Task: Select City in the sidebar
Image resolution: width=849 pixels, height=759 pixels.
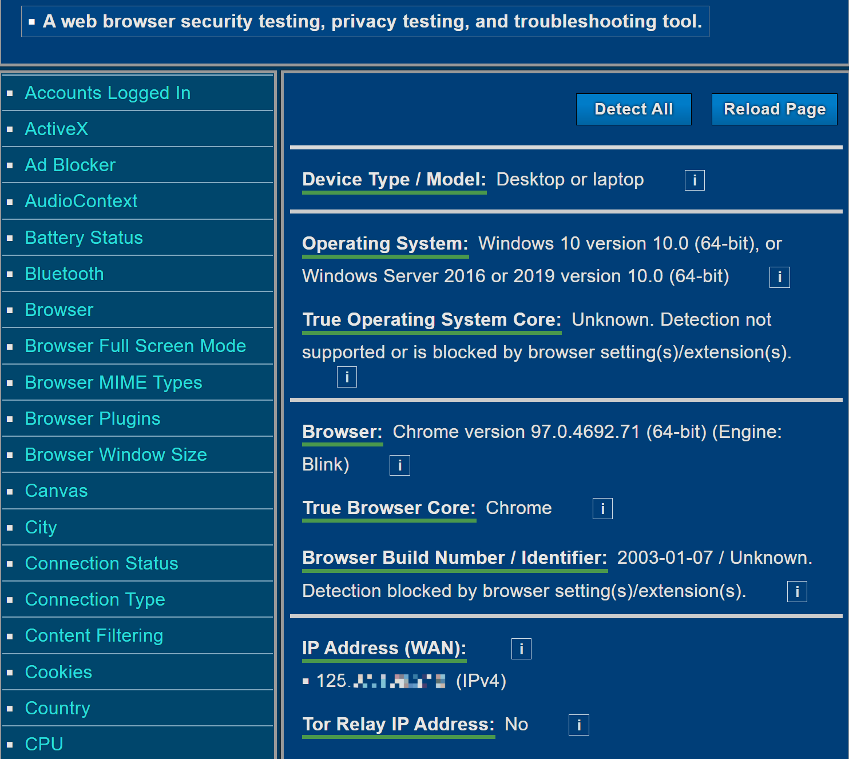Action: [x=41, y=527]
